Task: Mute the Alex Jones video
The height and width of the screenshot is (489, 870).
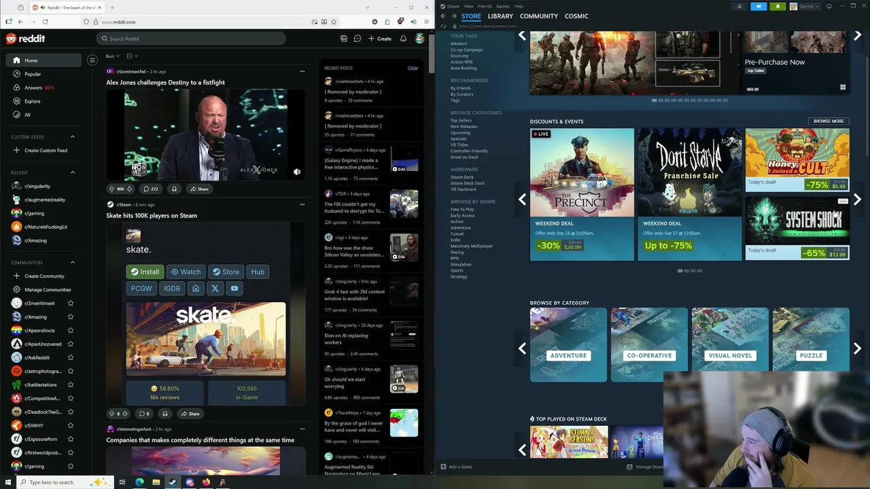Action: [x=297, y=172]
